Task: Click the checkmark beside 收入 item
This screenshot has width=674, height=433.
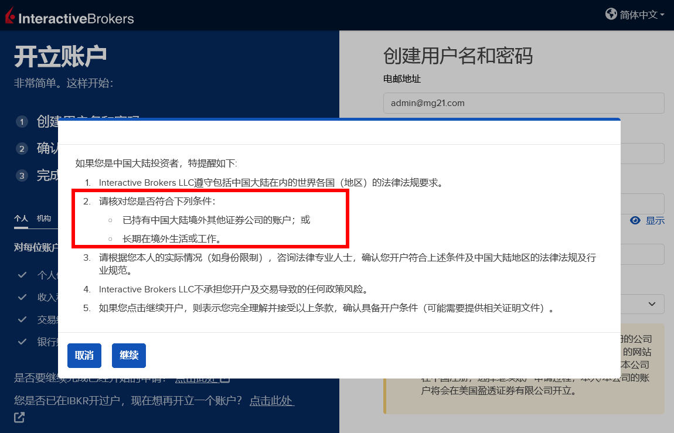Action: (x=22, y=297)
